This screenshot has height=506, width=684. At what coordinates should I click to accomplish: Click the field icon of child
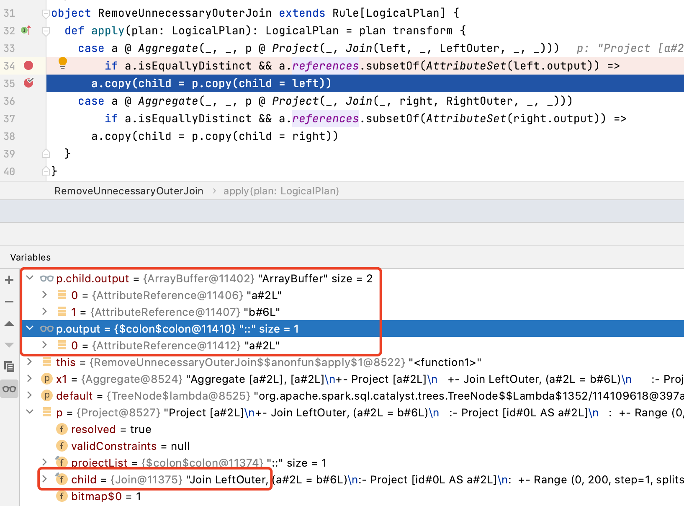[62, 479]
